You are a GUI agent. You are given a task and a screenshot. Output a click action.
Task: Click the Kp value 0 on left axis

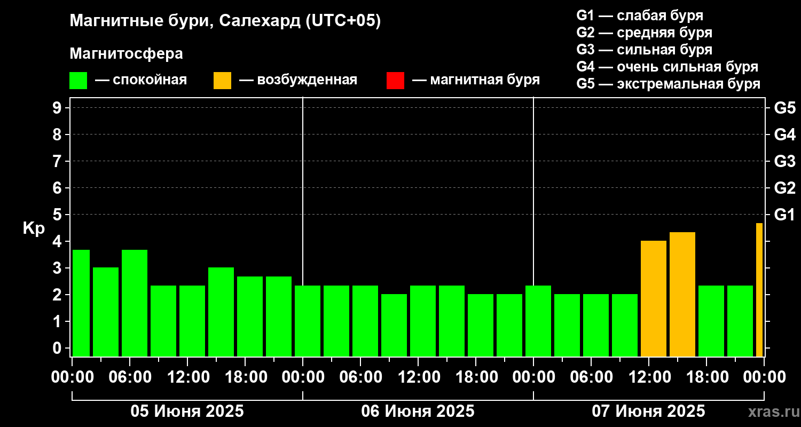point(58,349)
